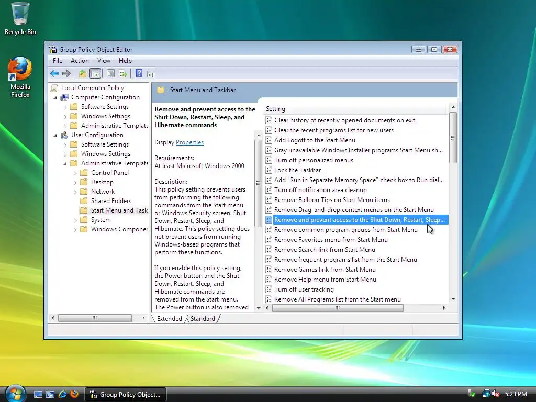The height and width of the screenshot is (402, 536).
Task: Select the Computer Configuration node icon
Action: click(64, 97)
